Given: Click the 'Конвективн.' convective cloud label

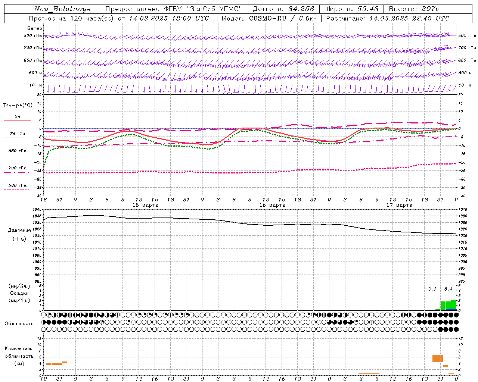Looking at the screenshot, I should coord(19,349).
